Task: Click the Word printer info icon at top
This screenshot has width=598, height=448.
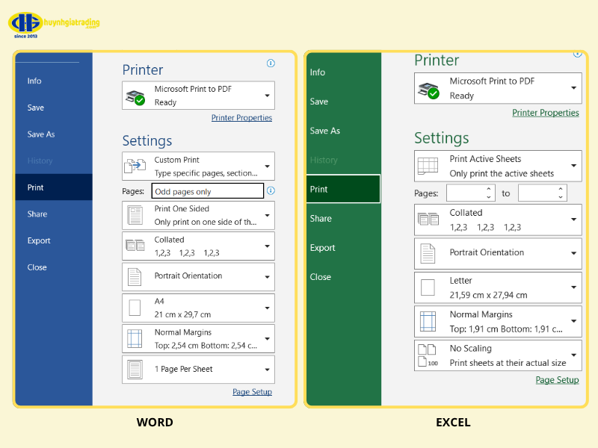Action: [271, 63]
